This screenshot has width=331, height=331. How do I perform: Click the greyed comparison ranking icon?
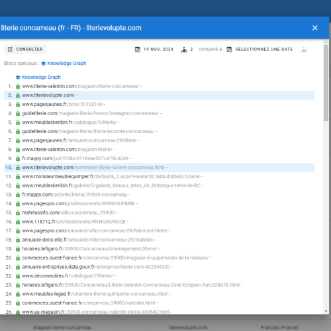coord(304,50)
